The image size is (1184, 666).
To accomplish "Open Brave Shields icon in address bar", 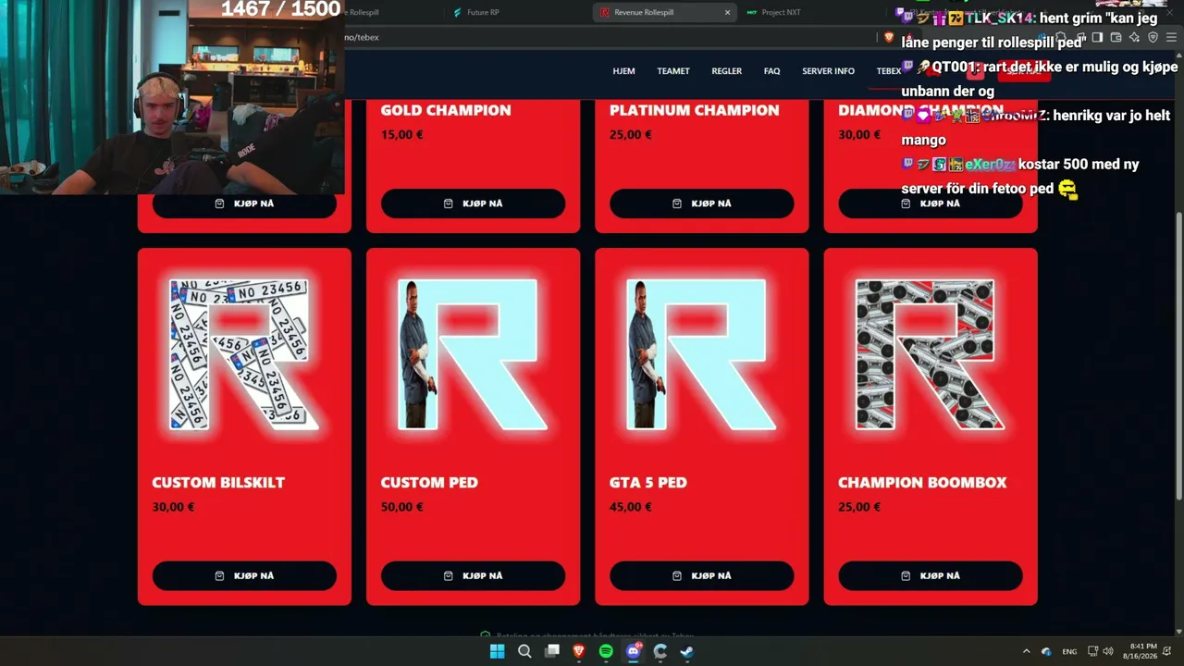I will point(889,37).
